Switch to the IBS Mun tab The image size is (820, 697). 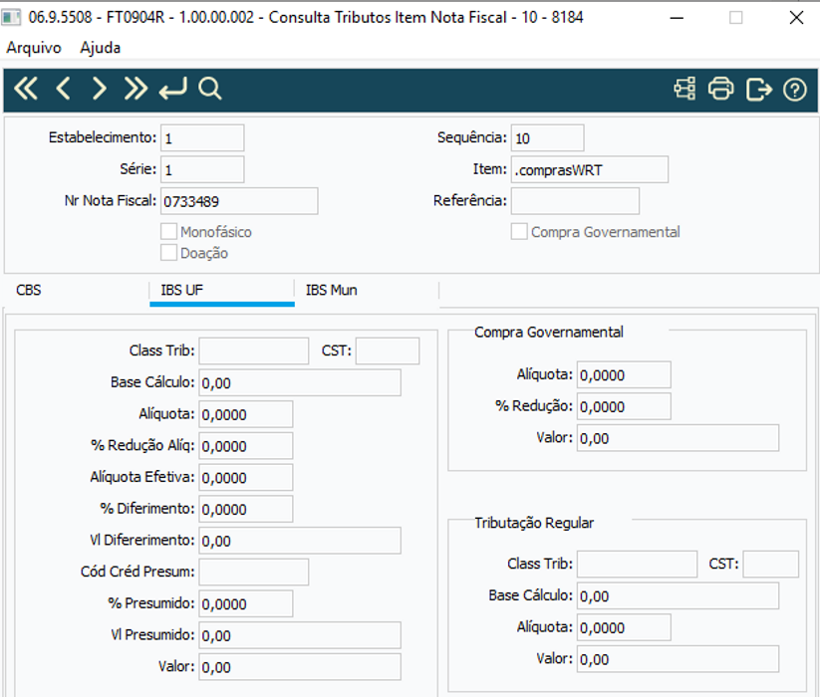pos(366,290)
